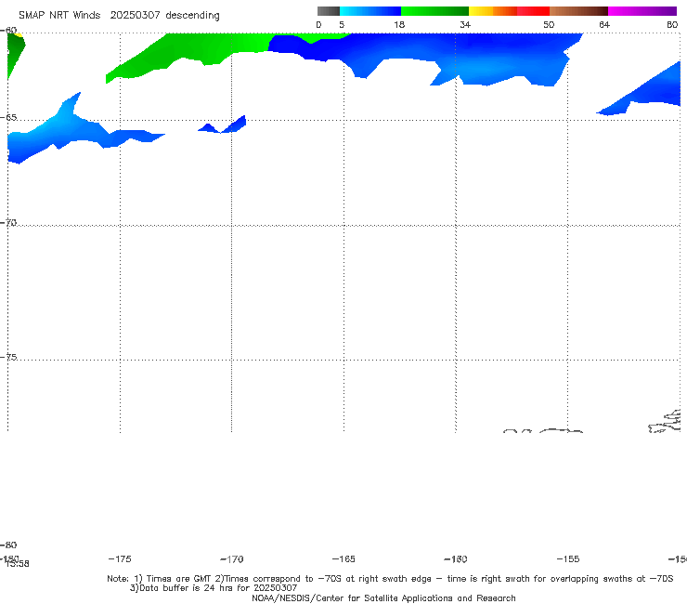Click the magenta-purple segment of the color bar

click(x=642, y=11)
